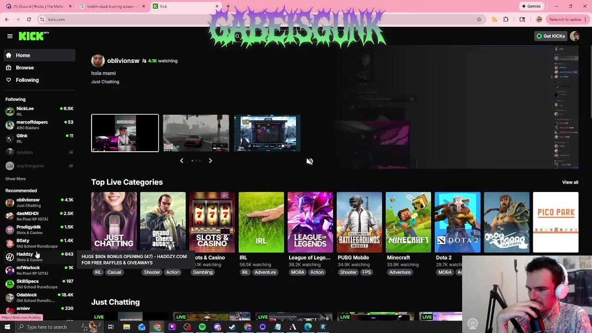This screenshot has height=333, width=592.
Task: Open the Minecraft category card
Action: coord(408,222)
